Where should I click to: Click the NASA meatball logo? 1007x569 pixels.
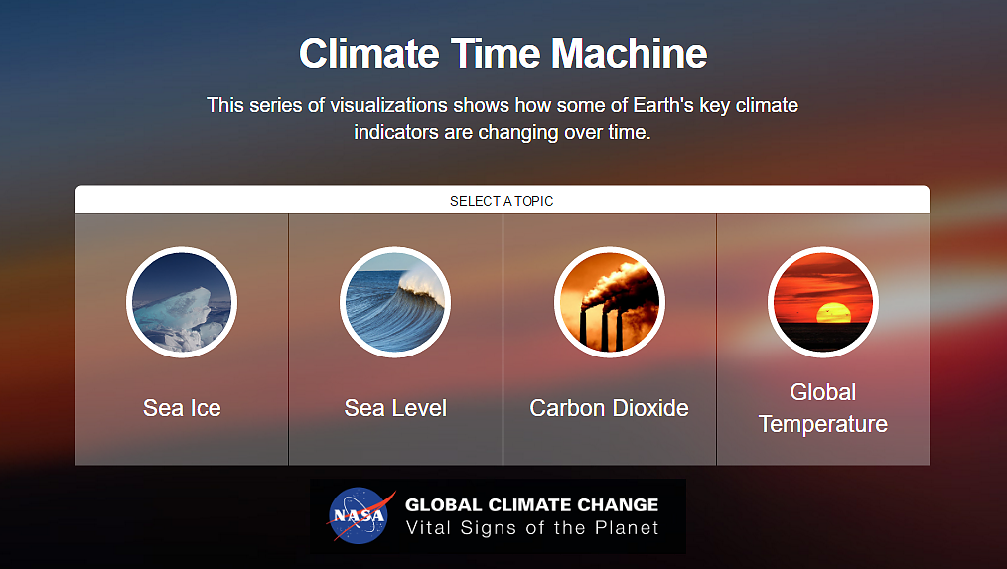point(360,515)
